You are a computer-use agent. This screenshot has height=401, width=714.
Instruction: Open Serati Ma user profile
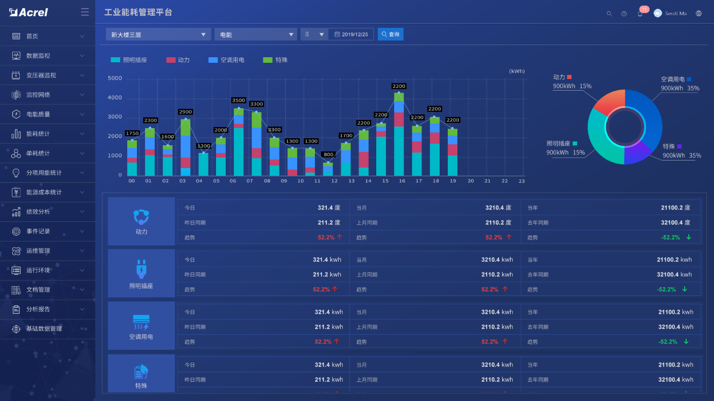[x=670, y=14]
